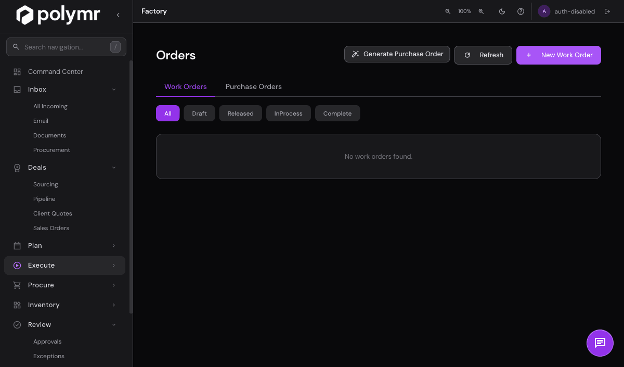Image resolution: width=624 pixels, height=367 pixels.
Task: Click the Factory header title
Action: pos(154,11)
